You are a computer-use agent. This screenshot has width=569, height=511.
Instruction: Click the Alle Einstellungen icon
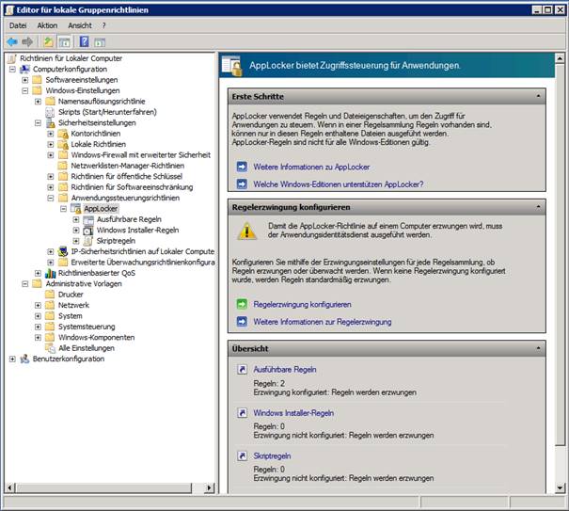(x=50, y=348)
